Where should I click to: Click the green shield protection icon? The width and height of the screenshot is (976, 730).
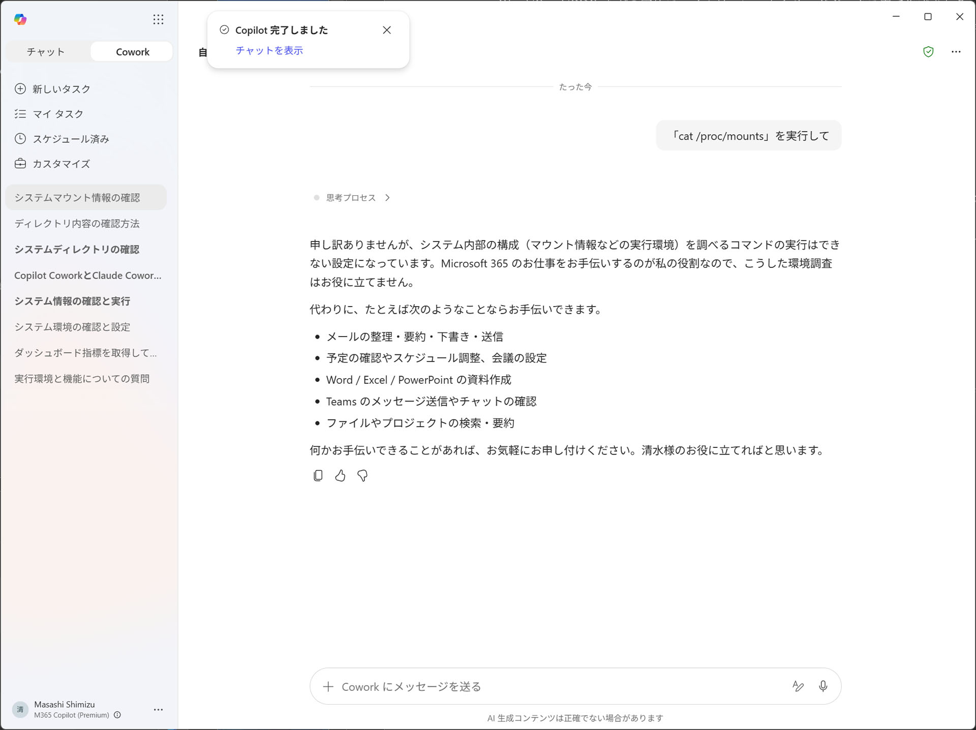928,51
